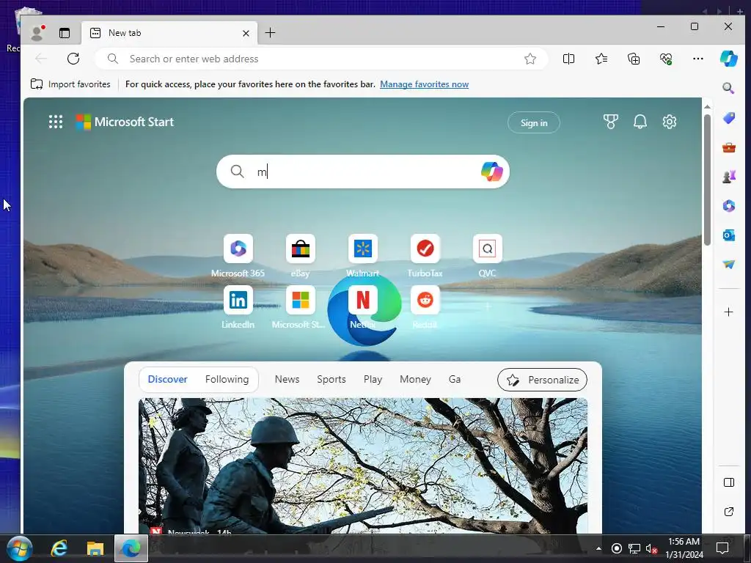
Task: Click the Microsoft Start logo
Action: [125, 122]
